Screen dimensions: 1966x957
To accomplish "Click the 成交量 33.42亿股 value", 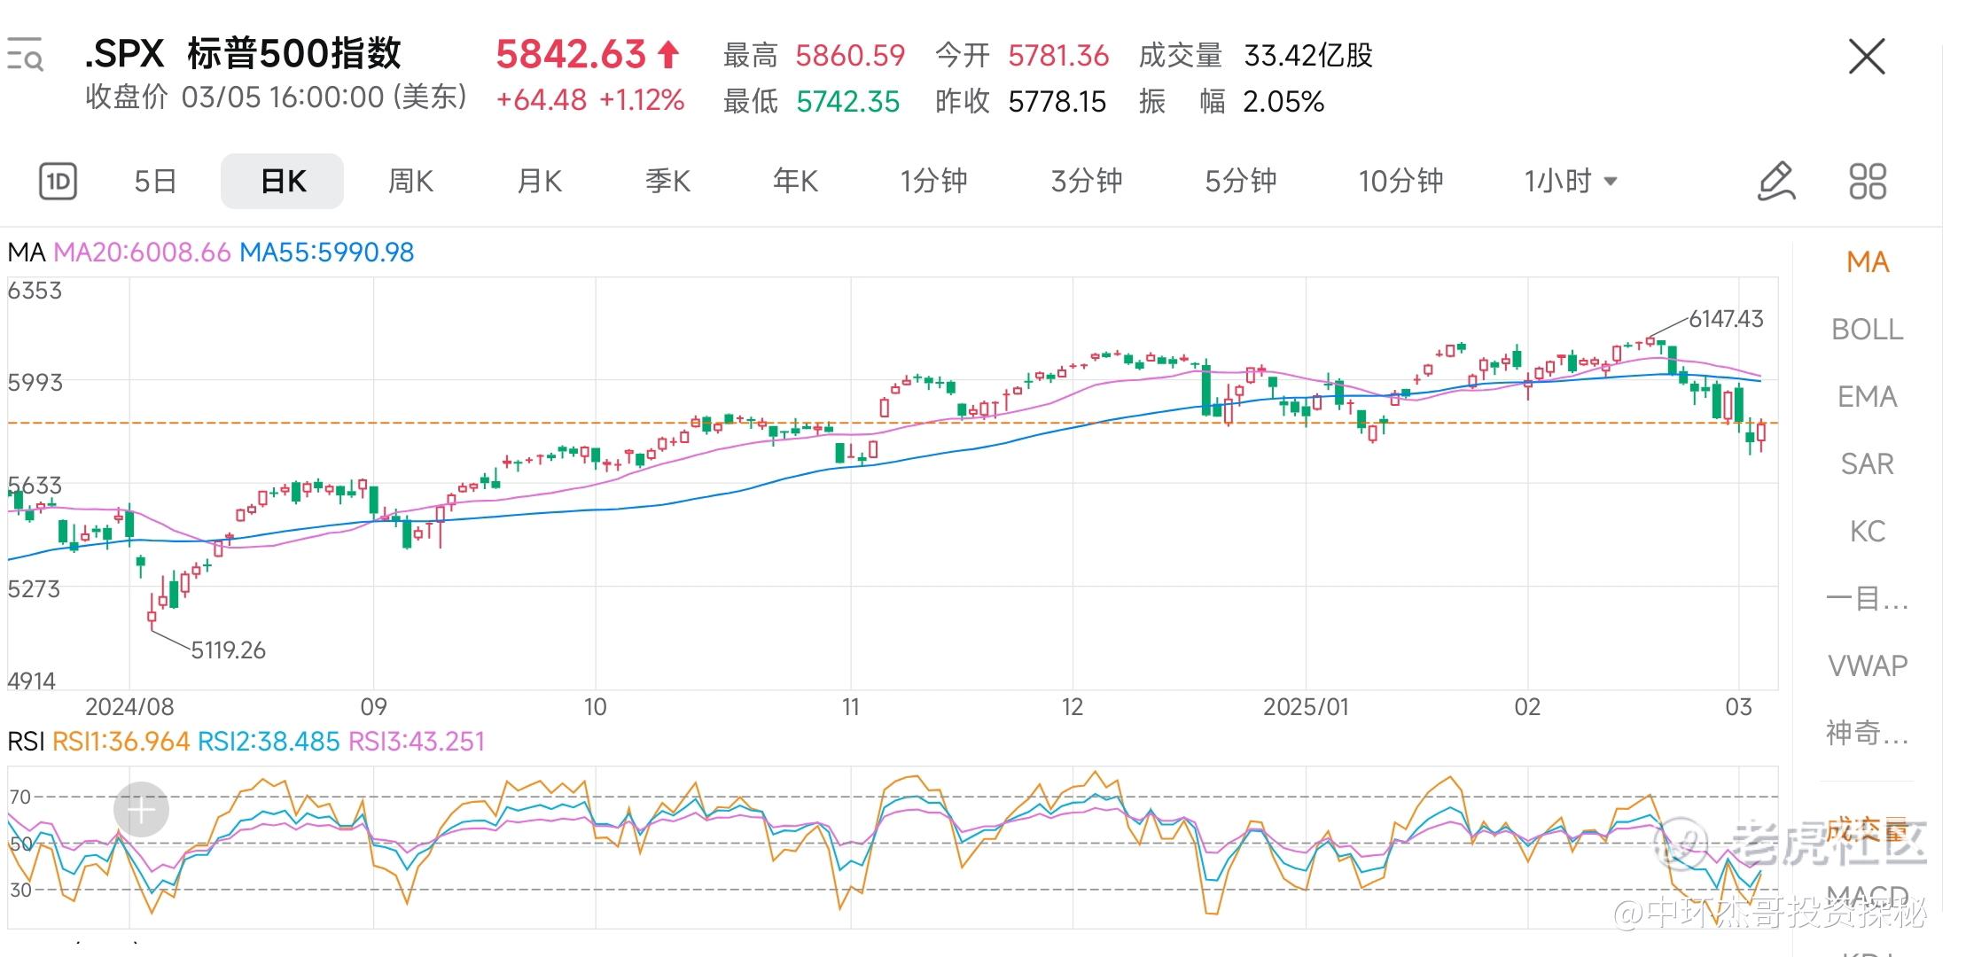I will point(1308,56).
